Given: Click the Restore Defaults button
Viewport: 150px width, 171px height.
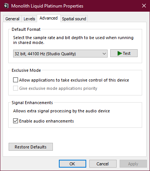Looking at the screenshot, I should click(x=31, y=147).
